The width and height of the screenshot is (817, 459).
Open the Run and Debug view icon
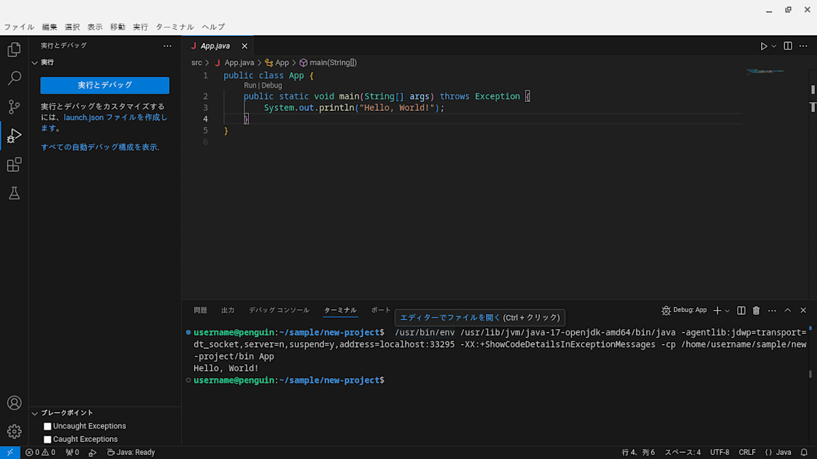(14, 136)
